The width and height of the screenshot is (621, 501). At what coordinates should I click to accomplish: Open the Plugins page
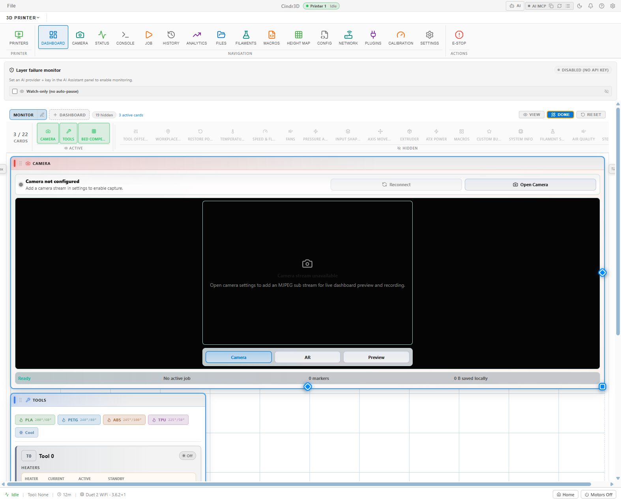pos(373,37)
